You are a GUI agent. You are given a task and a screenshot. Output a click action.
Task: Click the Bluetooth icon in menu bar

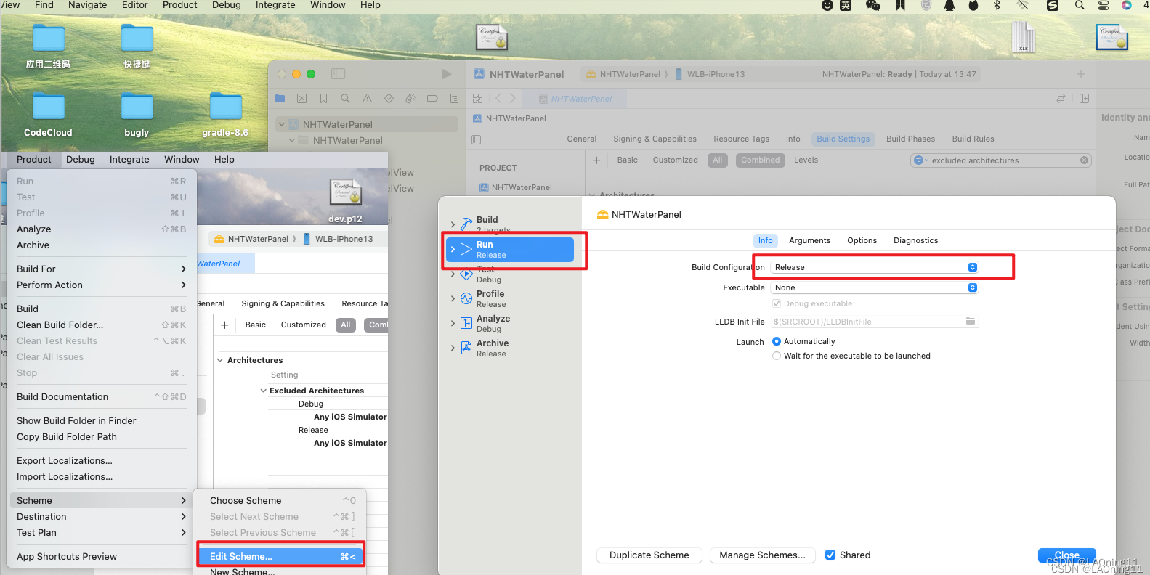pyautogui.click(x=997, y=5)
